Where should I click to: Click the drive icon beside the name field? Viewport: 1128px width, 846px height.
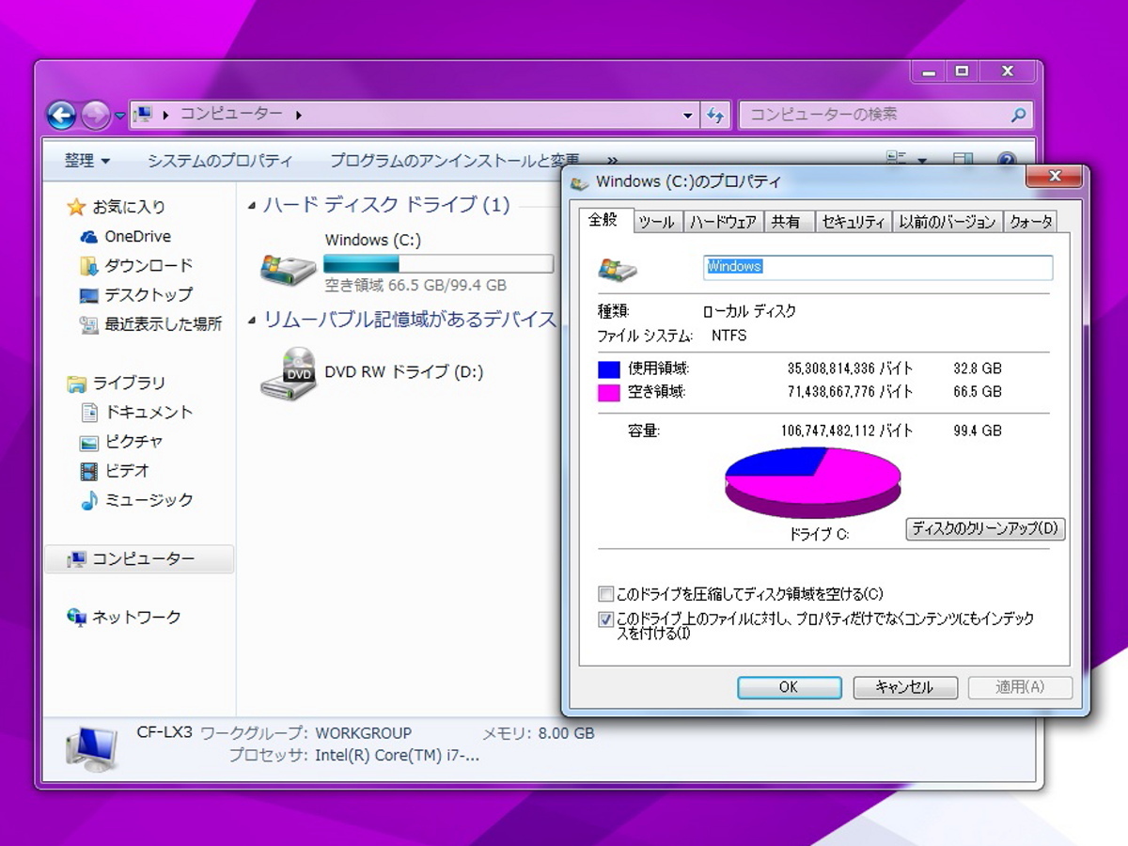coord(618,270)
